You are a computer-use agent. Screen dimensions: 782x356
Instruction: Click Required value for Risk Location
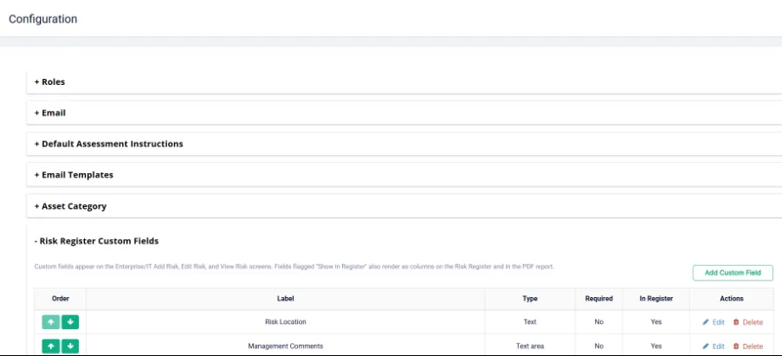pos(599,322)
